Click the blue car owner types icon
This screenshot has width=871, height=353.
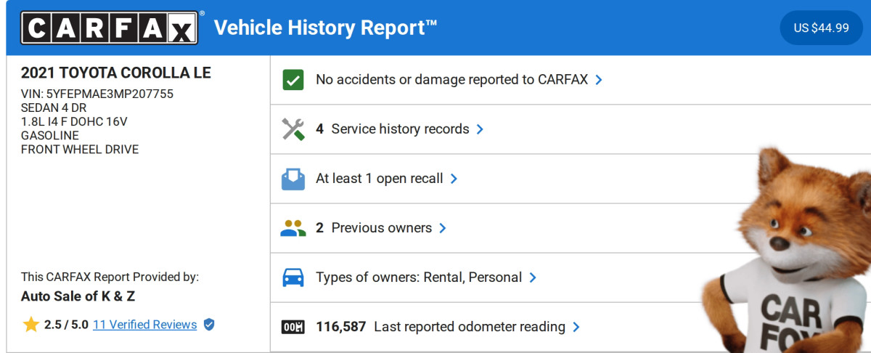293,277
